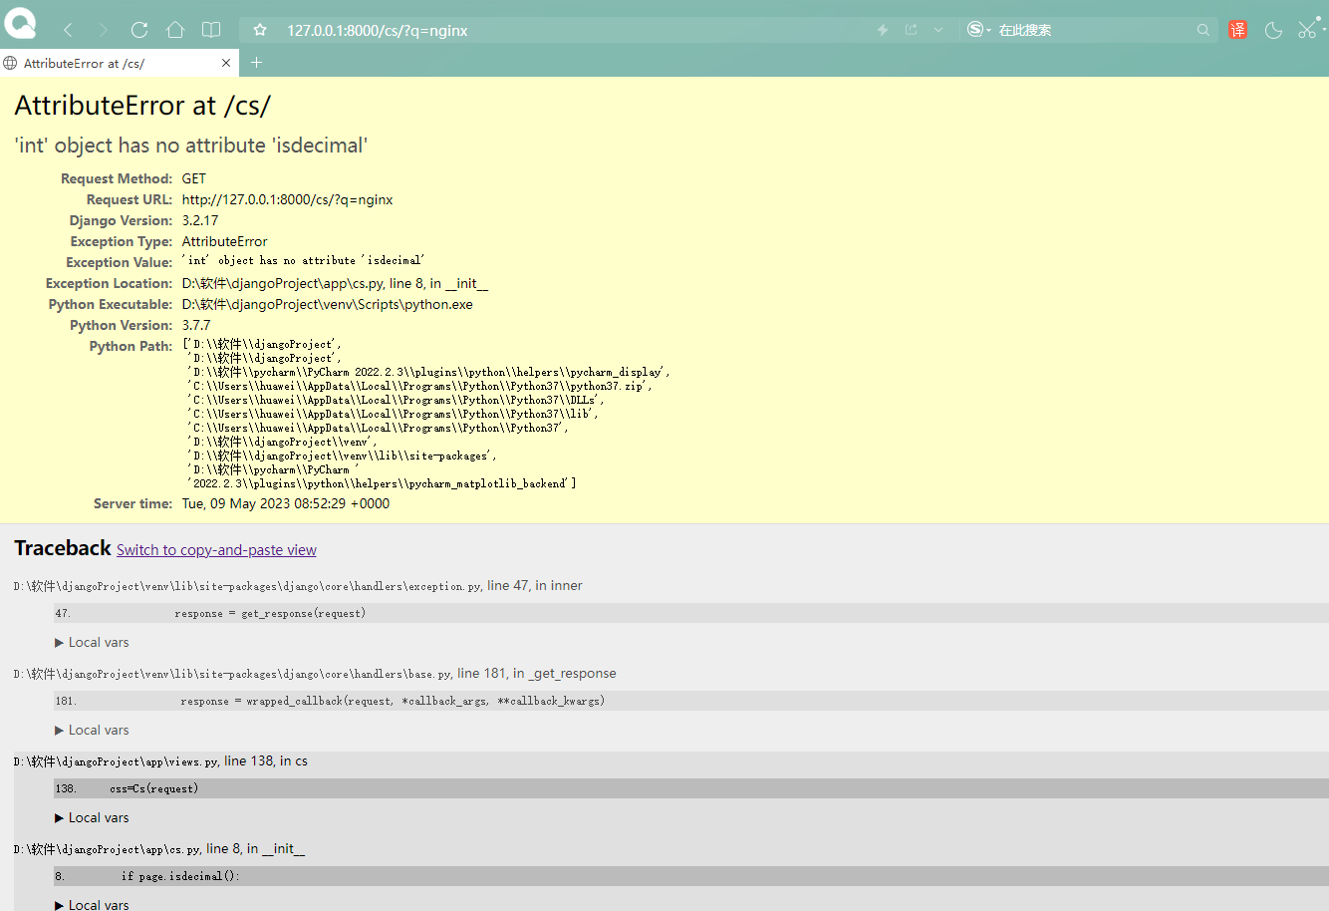Click the red translate page icon
The image size is (1329, 911).
point(1237,30)
